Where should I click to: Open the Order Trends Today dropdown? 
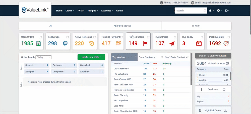click(43, 57)
